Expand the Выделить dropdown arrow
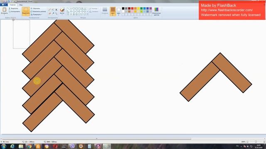The width and height of the screenshot is (266, 149). click(26, 15)
